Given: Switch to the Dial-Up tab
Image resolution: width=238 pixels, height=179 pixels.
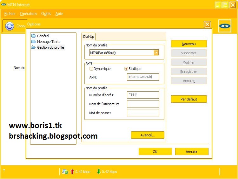Looking at the screenshot, I should (x=89, y=37).
